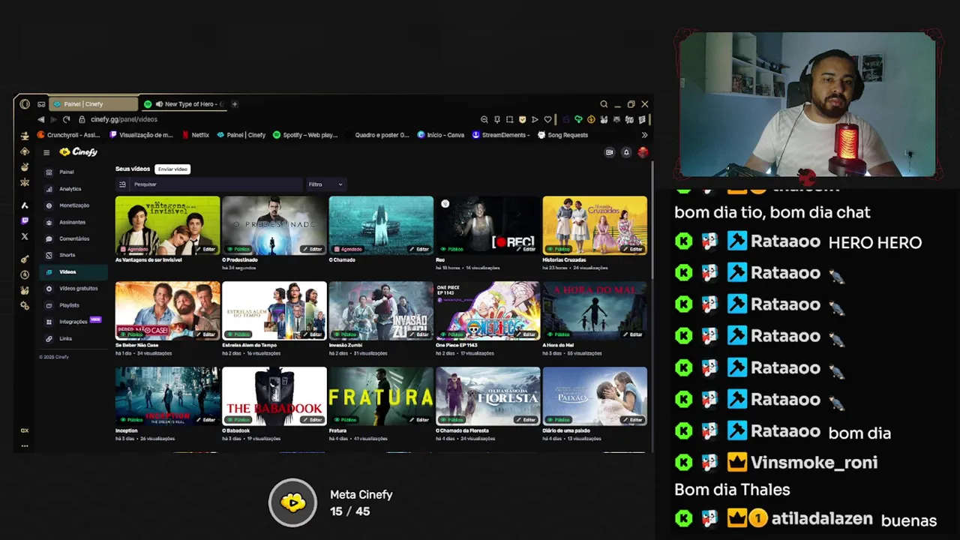This screenshot has height=540, width=960.
Task: Click the heart favorites toolbar icon
Action: pyautogui.click(x=547, y=119)
